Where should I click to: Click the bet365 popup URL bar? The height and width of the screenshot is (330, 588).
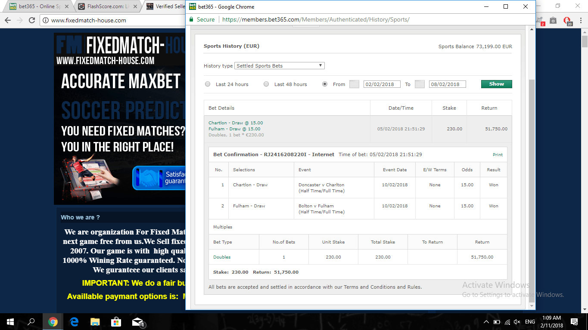point(316,19)
